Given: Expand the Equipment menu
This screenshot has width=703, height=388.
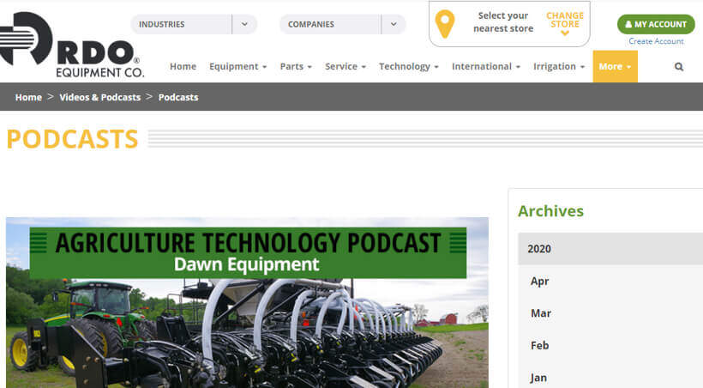Looking at the screenshot, I should (x=237, y=67).
